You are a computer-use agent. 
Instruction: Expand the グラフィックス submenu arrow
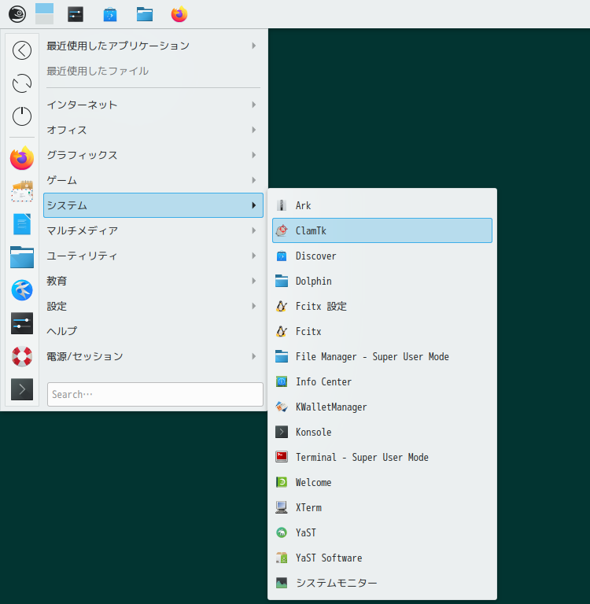(254, 155)
